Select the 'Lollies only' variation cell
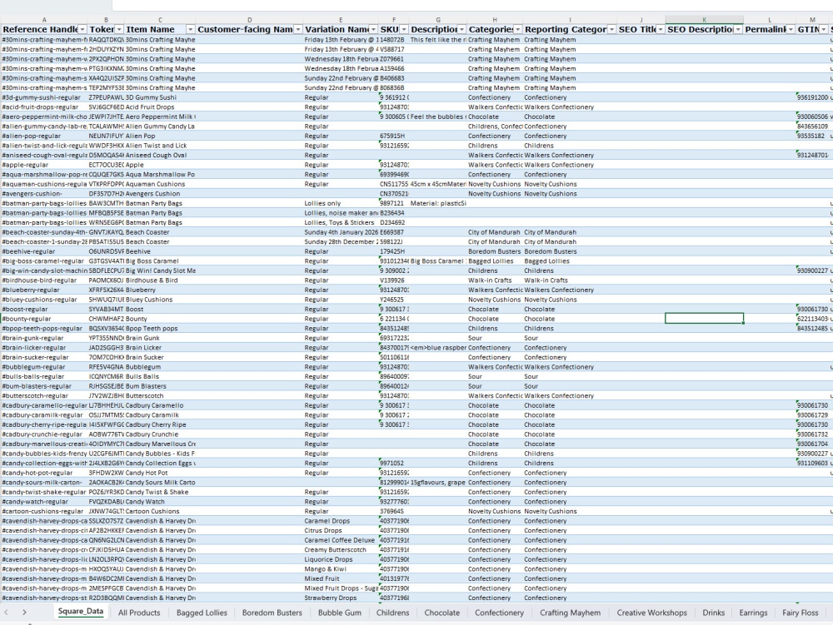The width and height of the screenshot is (833, 625). [x=341, y=203]
